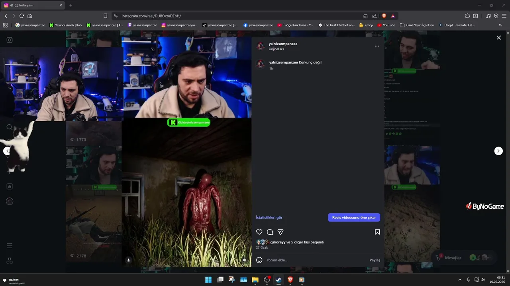Go to the browser home page
Image resolution: width=510 pixels, height=286 pixels.
(x=29, y=16)
